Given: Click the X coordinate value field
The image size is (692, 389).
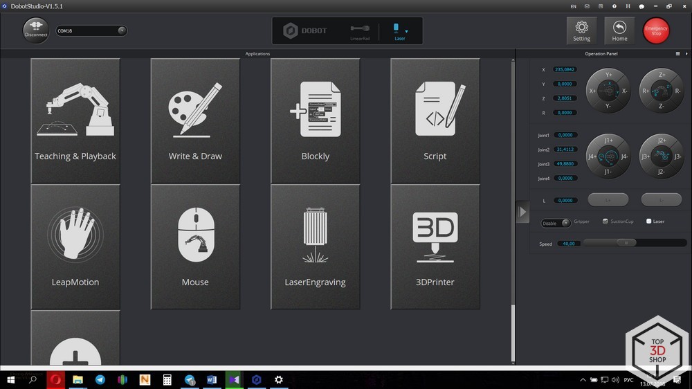Looking at the screenshot, I should click(565, 69).
